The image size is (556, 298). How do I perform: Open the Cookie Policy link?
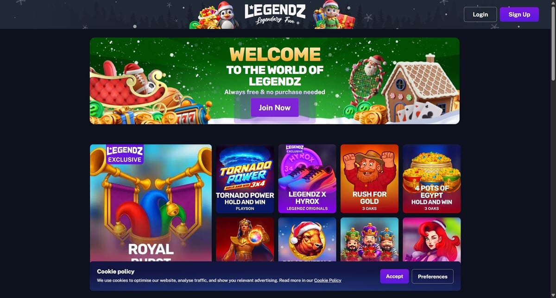[328, 280]
